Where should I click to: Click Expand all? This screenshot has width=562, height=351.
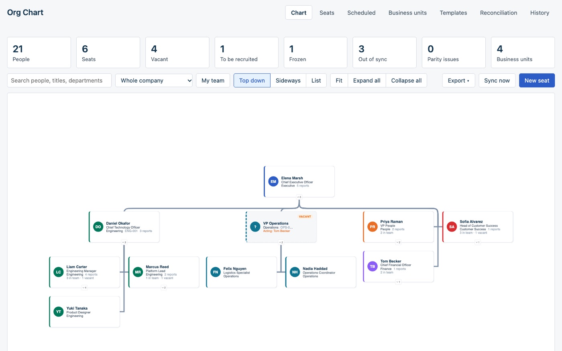coord(367,80)
